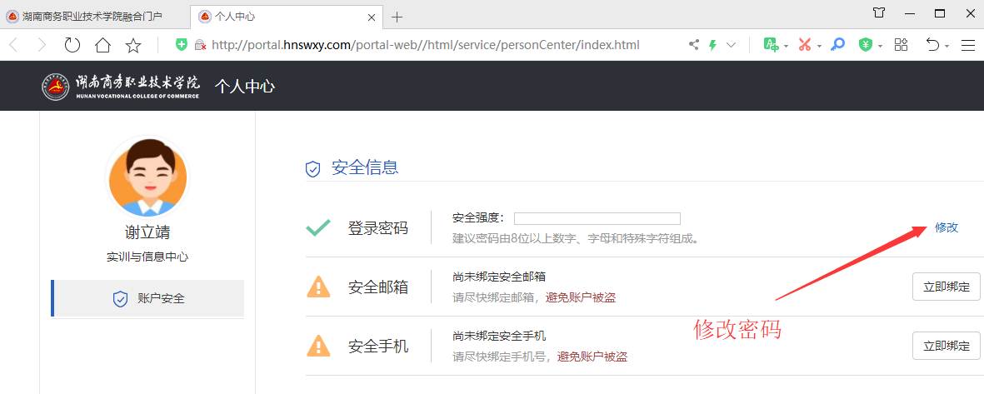Viewport: 984px width, 394px height.
Task: Click the share icon in the address bar
Action: 693,45
